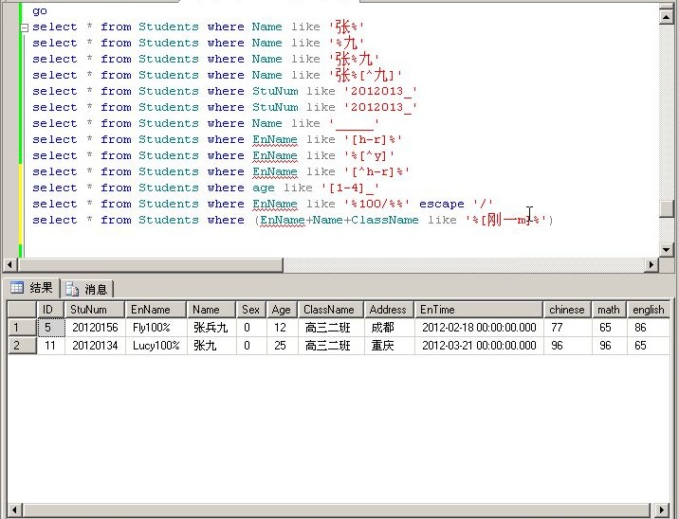The image size is (679, 519).
Task: Select the Age column header
Action: (282, 310)
